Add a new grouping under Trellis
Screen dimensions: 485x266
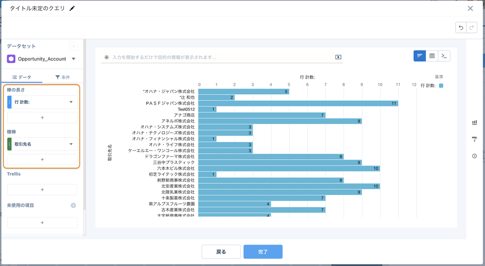(x=42, y=189)
